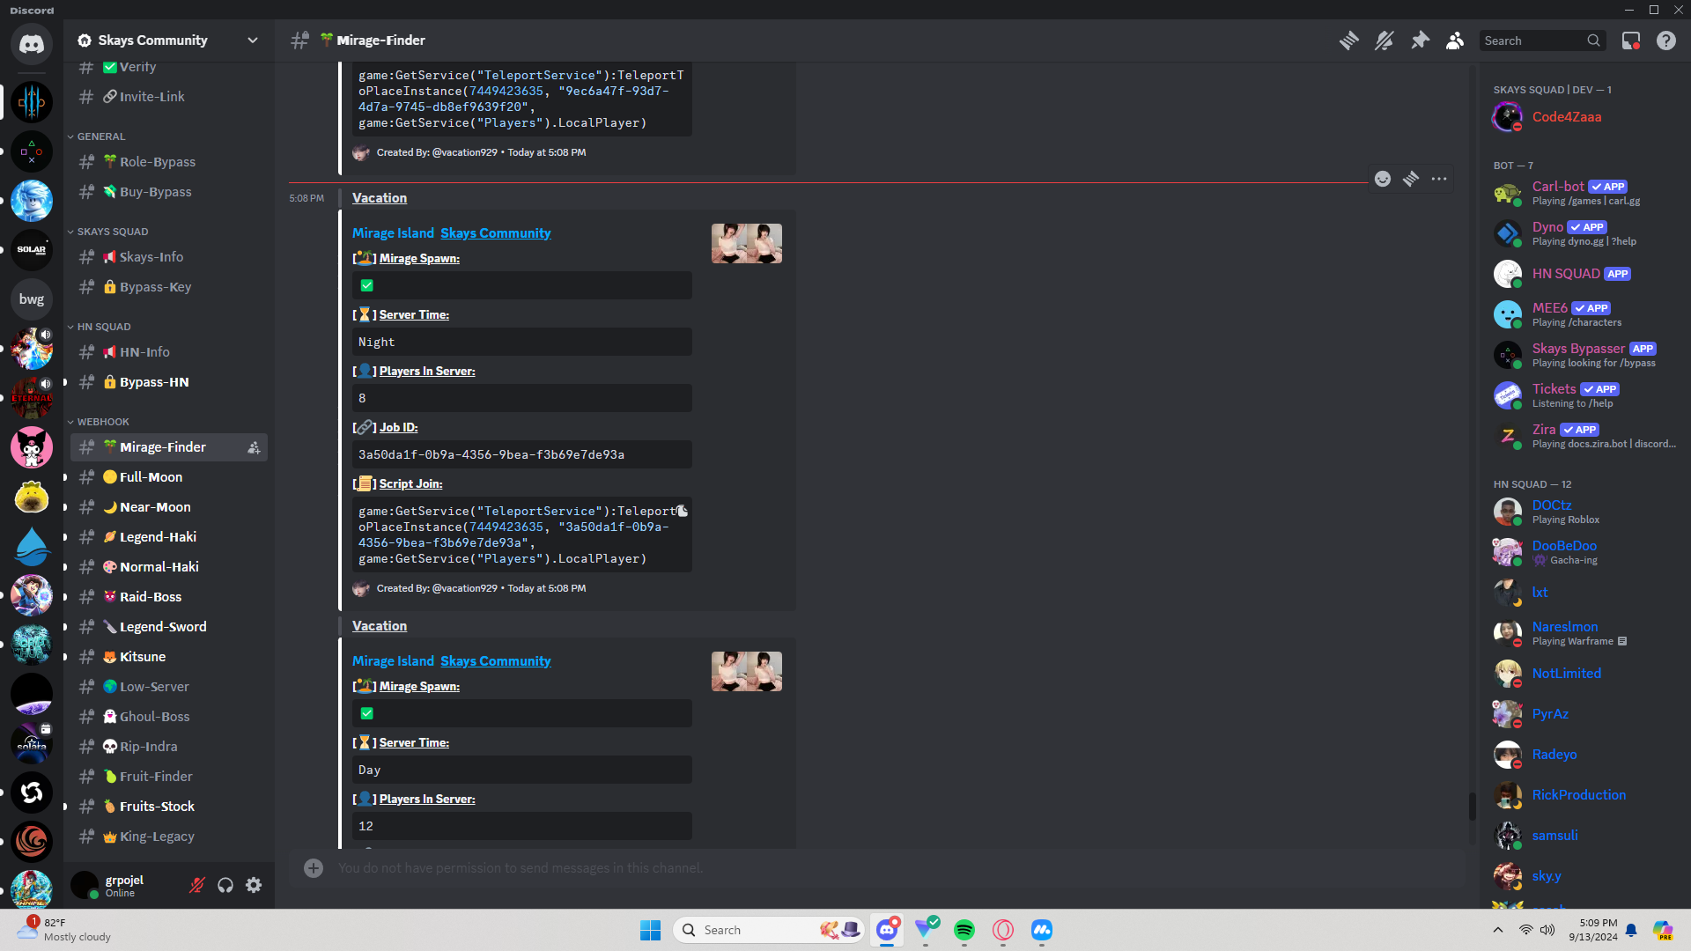
Task: Open taskbar notification bell
Action: [x=1631, y=930]
